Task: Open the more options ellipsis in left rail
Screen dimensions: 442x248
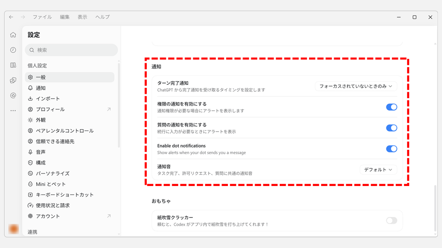Action: [13, 111]
